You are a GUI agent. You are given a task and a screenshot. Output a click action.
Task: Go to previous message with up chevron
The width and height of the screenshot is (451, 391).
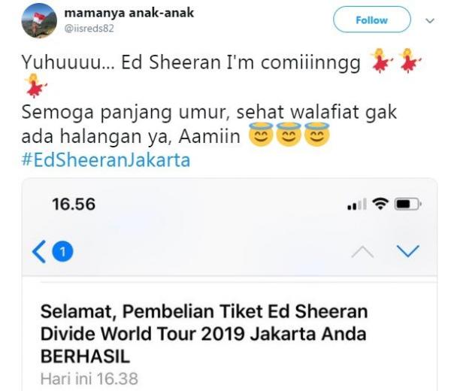point(363,251)
